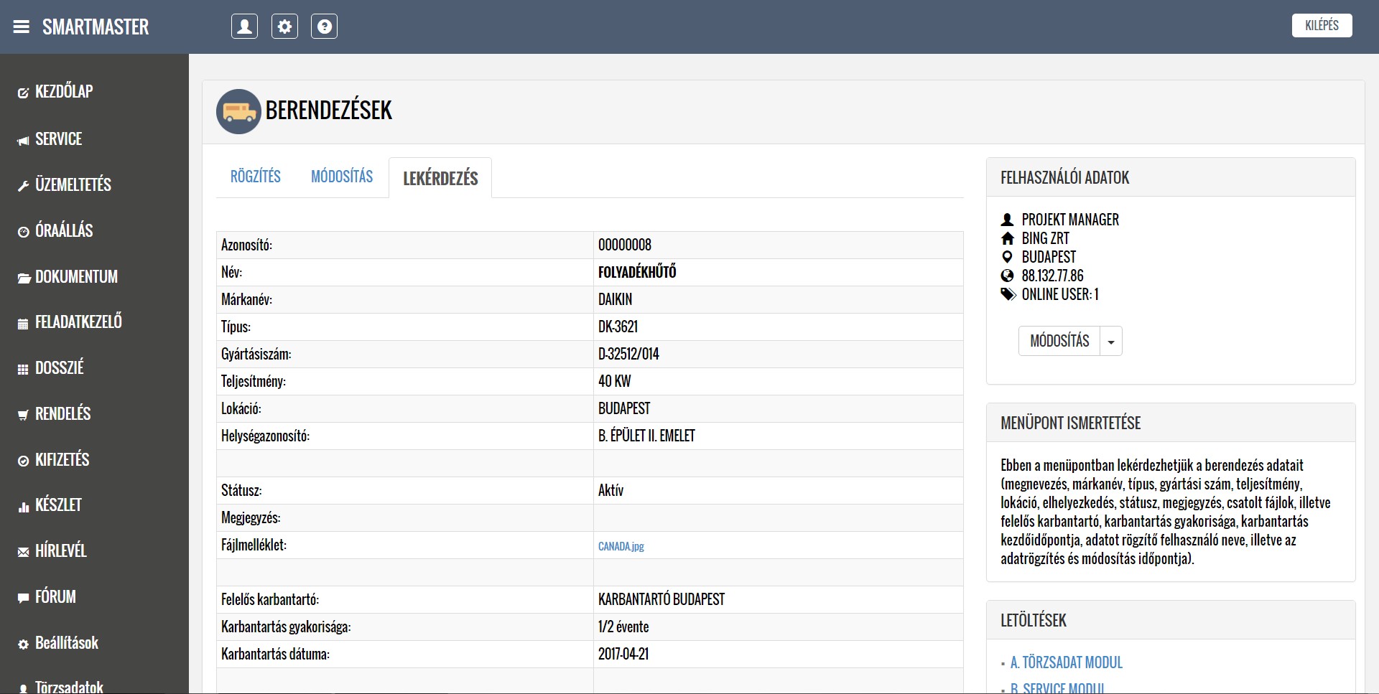Open Kezdőlap from the sidebar
Viewport: 1379px width, 694px height.
point(63,92)
